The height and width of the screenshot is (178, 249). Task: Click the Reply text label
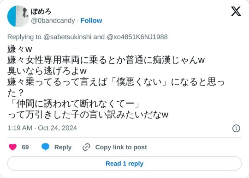click(63, 147)
